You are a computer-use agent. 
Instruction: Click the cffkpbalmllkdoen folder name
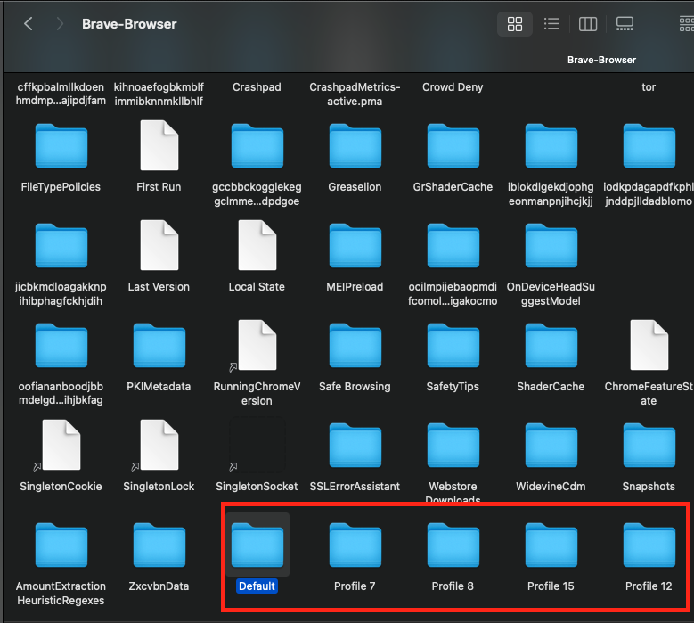point(61,94)
